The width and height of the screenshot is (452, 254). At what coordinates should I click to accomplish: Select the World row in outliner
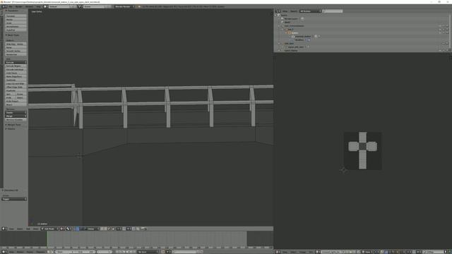point(287,22)
